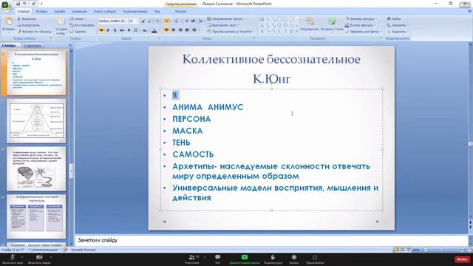Switch to Дизайн ribbon tab
473x266 pixels.
(x=59, y=12)
